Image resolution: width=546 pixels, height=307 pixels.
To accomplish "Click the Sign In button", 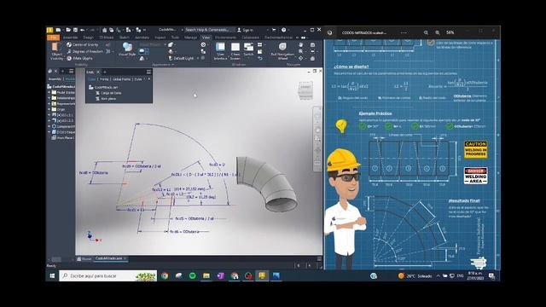I will point(245,30).
